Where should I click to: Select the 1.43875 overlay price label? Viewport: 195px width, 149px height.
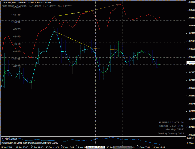[16, 29]
